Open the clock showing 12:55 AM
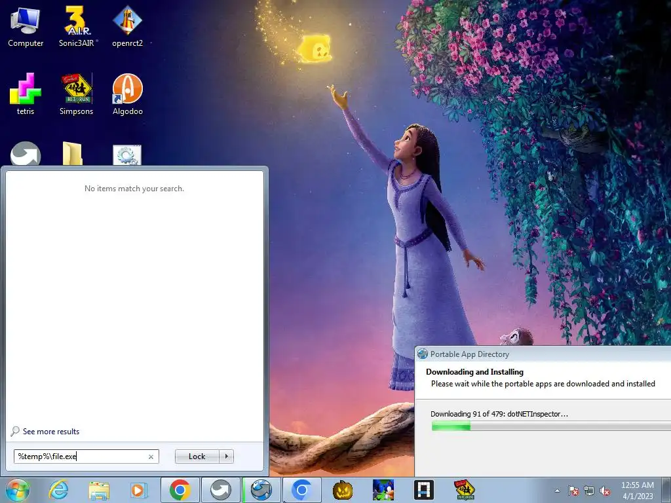Viewport: 671px width, 503px height. point(637,491)
